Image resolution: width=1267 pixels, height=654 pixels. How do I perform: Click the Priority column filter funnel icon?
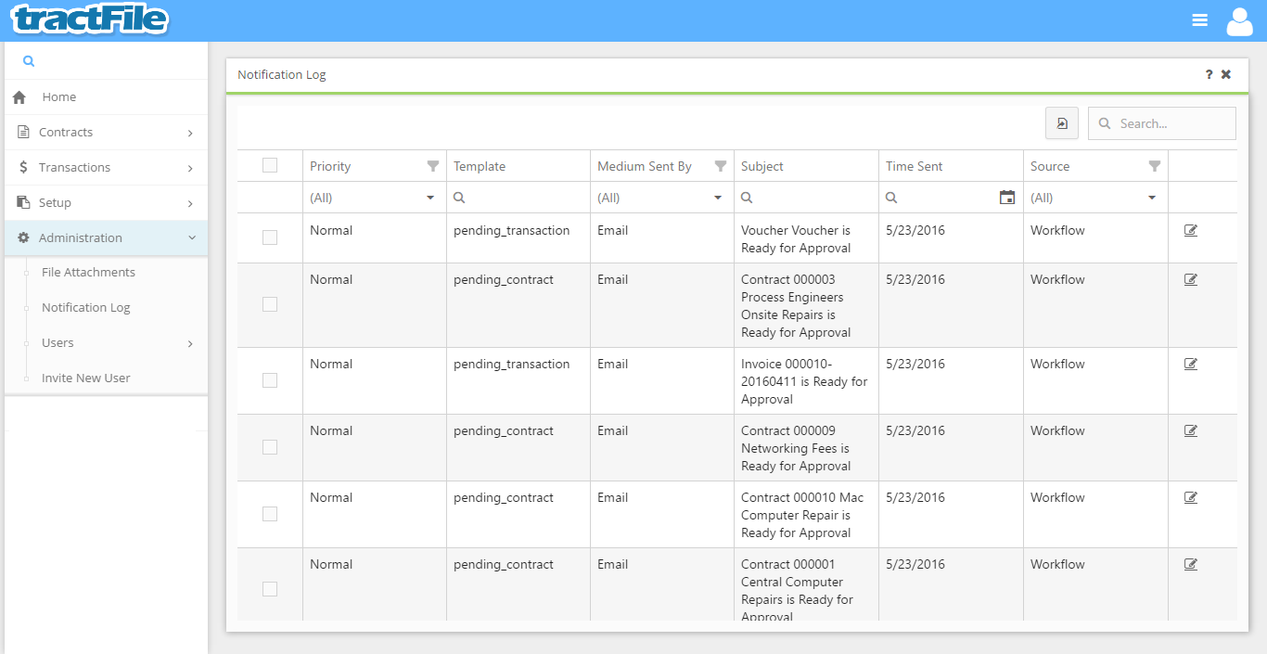click(432, 166)
